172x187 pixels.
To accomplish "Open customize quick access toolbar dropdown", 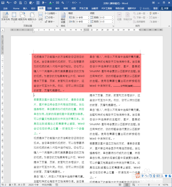I will coord(80,3).
